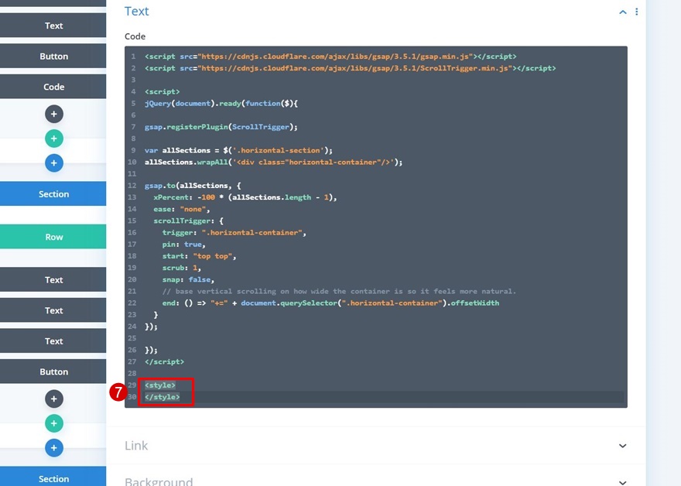Add section with blue plus above first Section
The height and width of the screenshot is (486, 681).
(x=54, y=163)
